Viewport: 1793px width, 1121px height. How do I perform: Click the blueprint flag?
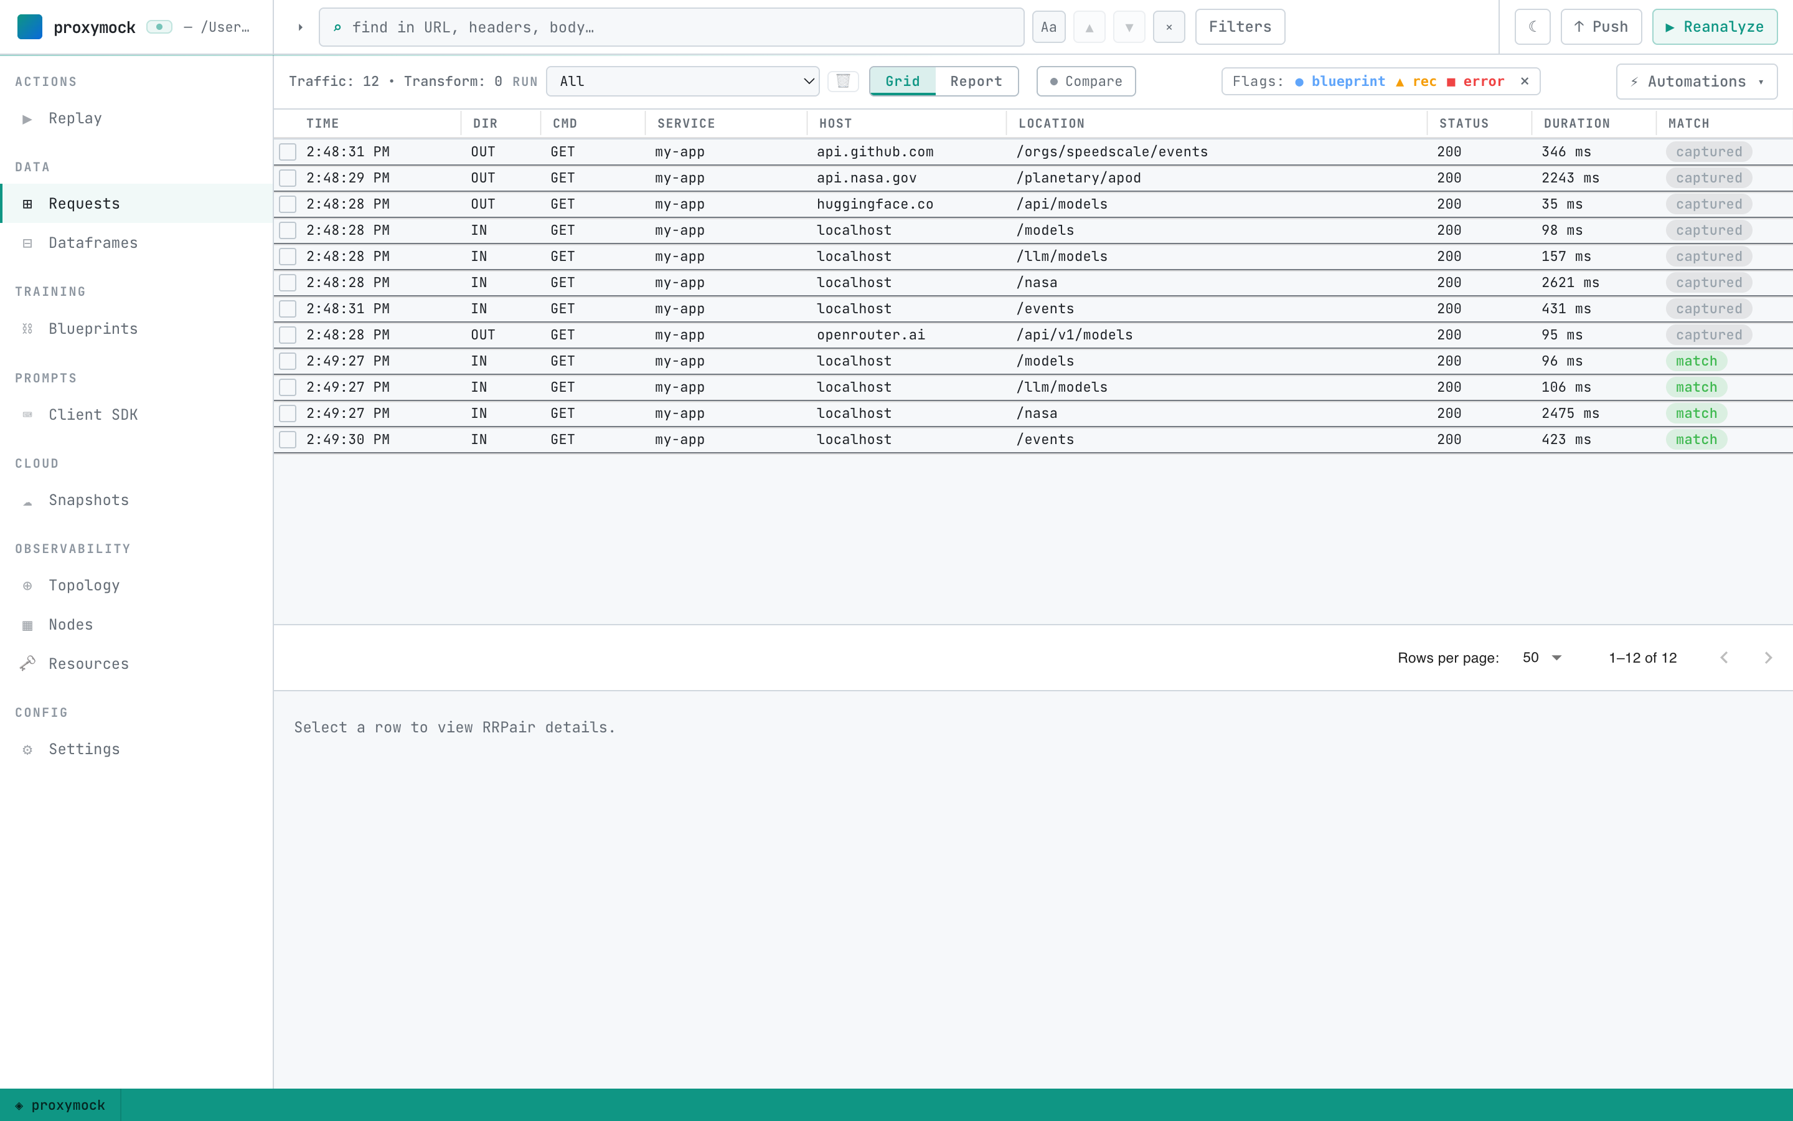pyautogui.click(x=1340, y=82)
